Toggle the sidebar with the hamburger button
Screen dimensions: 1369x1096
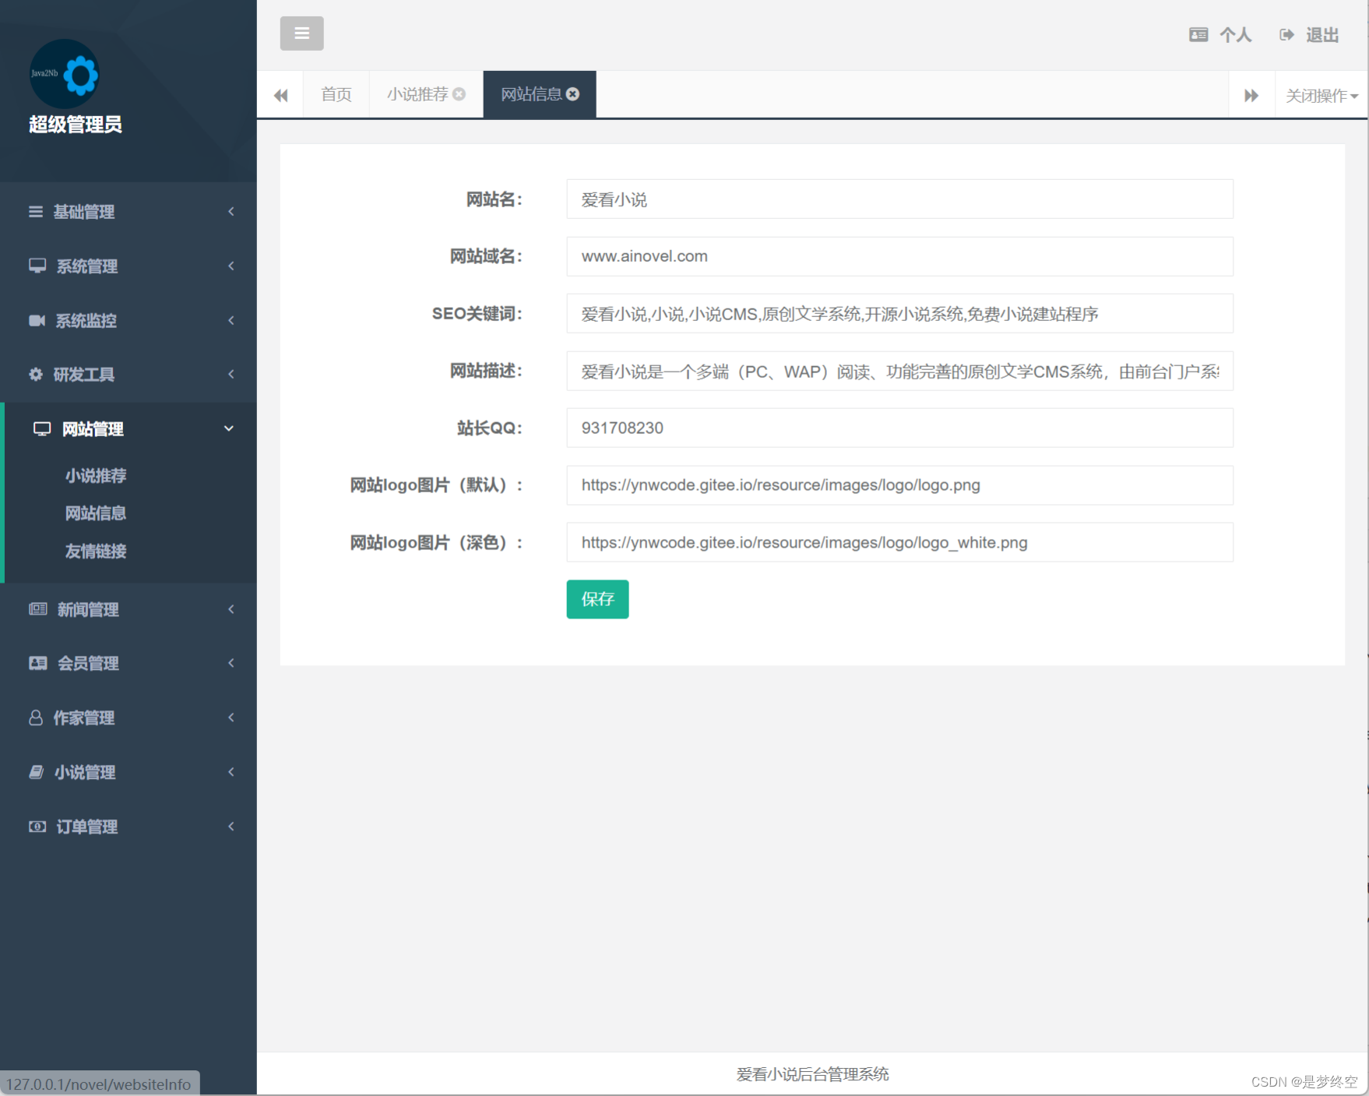coord(301,33)
